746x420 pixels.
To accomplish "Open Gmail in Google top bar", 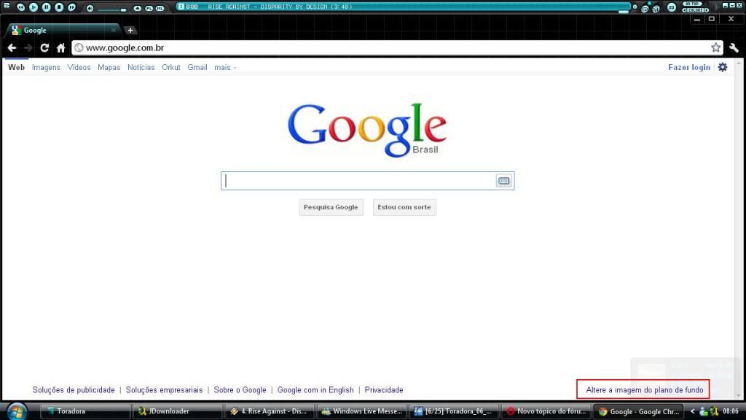I will coord(197,67).
